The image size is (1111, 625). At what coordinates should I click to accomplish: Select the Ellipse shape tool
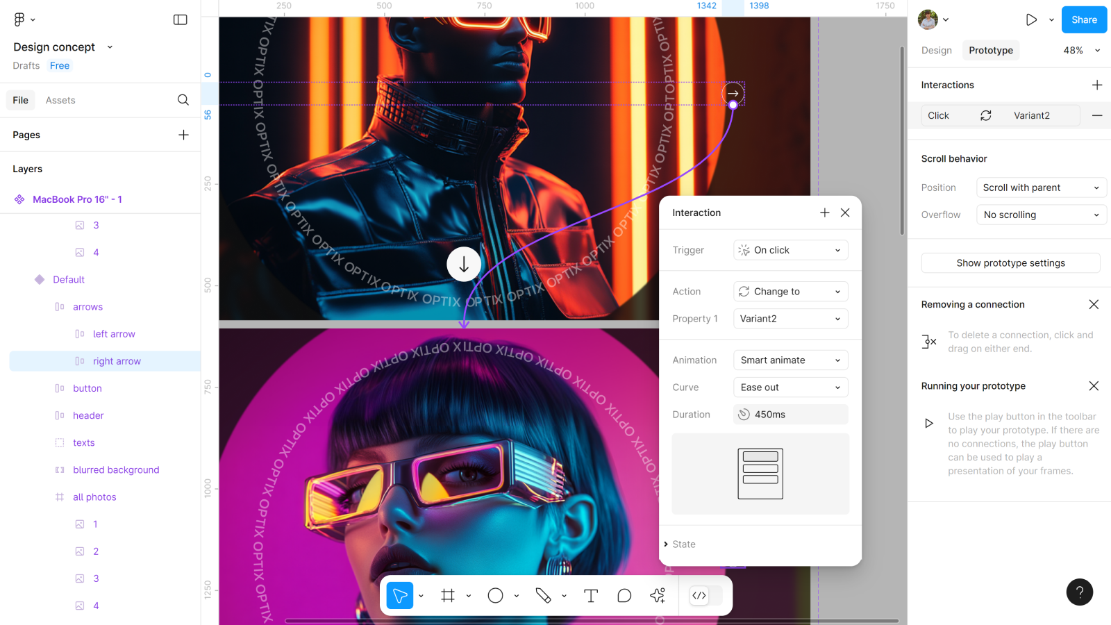click(495, 596)
